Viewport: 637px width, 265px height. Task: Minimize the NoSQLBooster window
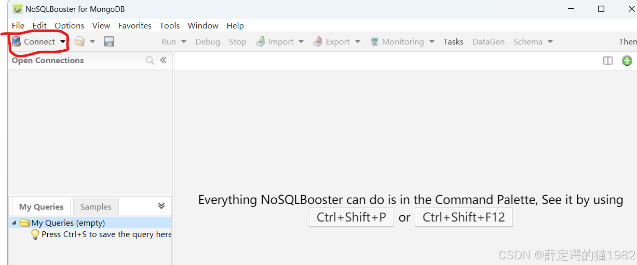571,9
